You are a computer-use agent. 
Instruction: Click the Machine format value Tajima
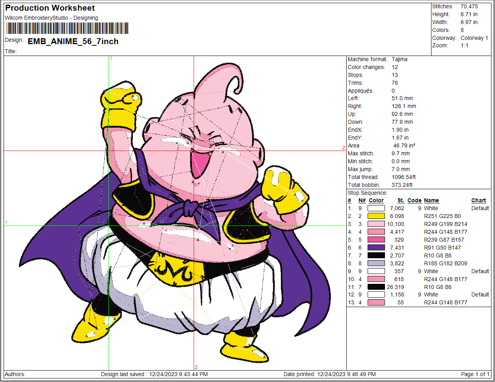tap(400, 59)
